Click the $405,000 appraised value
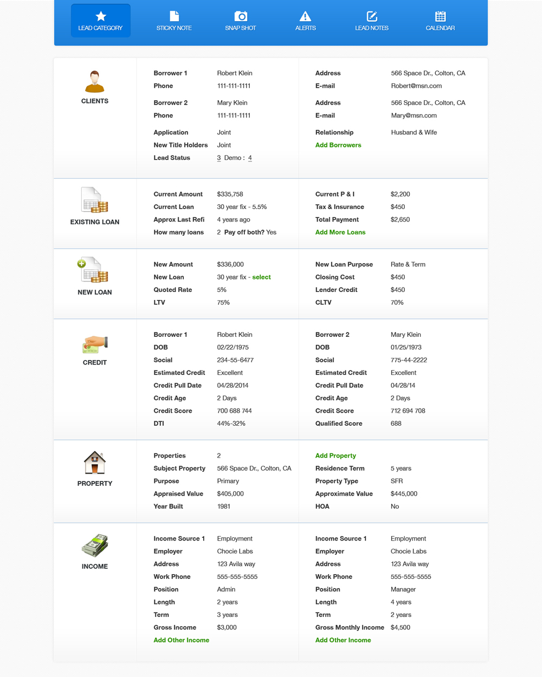Viewport: 542px width, 677px height. pos(230,494)
